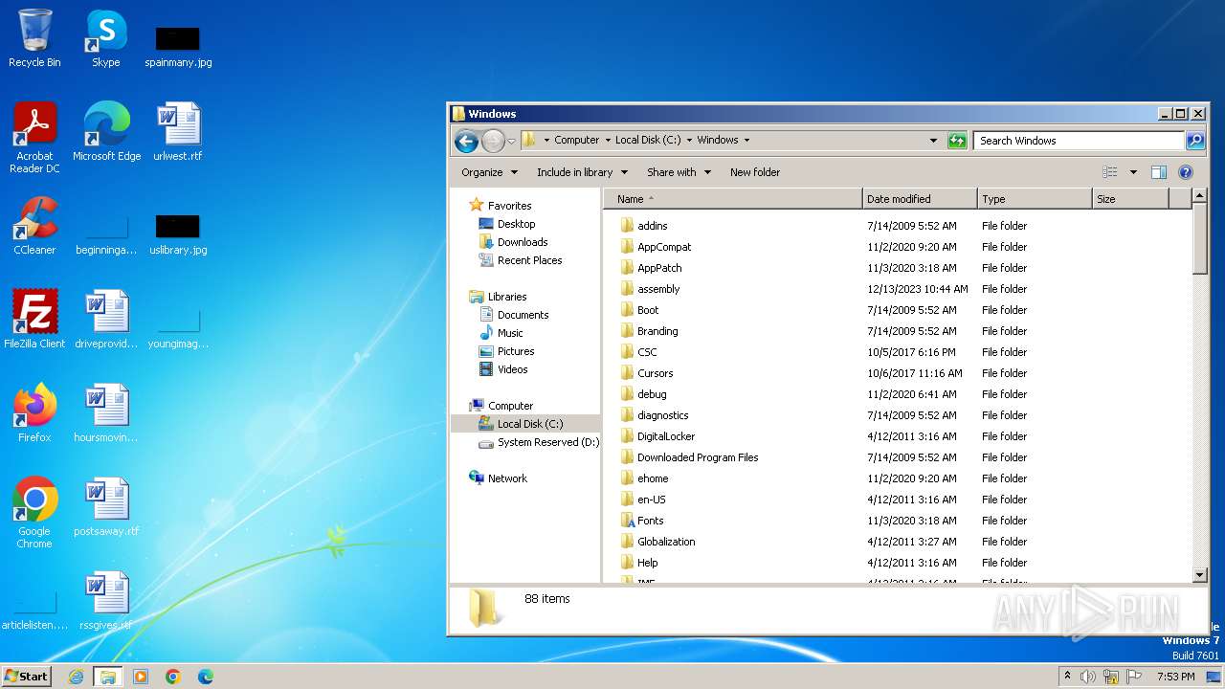Click the green refresh button in address bar
The image size is (1225, 689).
(x=957, y=141)
